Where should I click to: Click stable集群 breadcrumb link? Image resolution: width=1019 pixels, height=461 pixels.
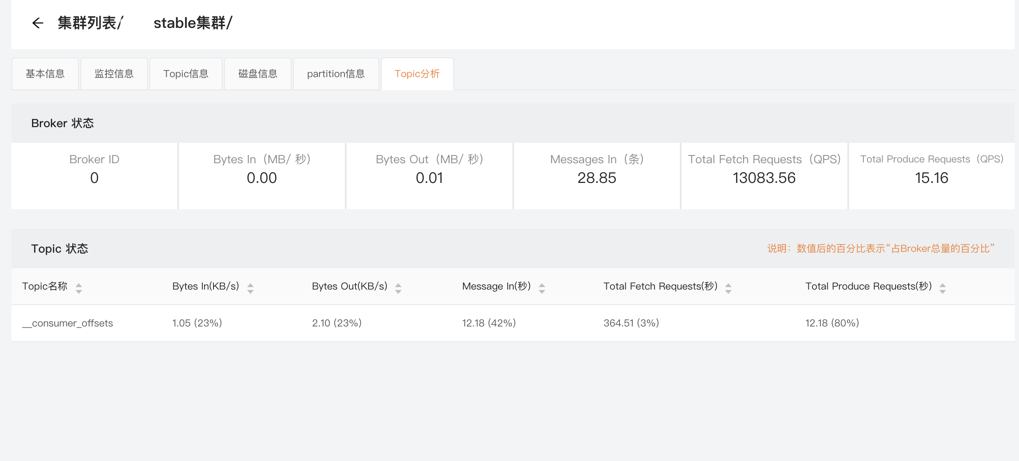click(190, 23)
